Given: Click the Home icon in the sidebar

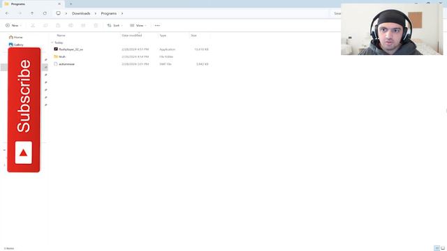Looking at the screenshot, I should pos(11,37).
